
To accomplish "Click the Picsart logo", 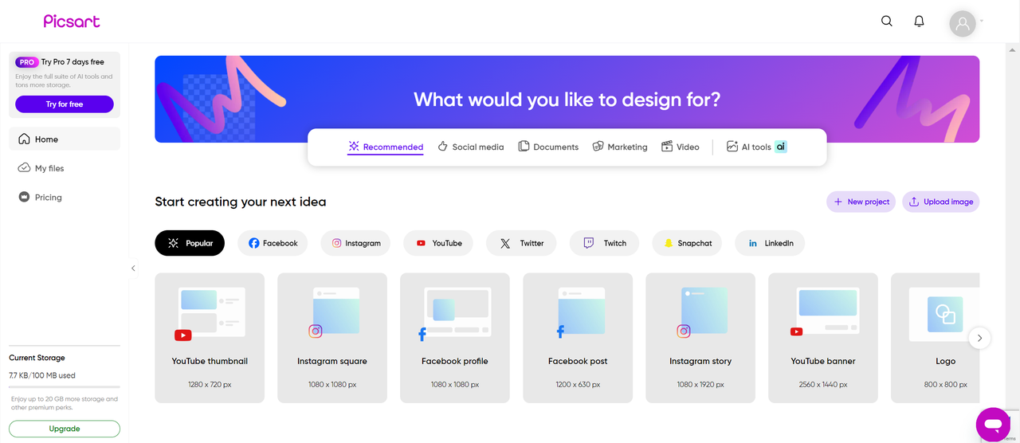I will (x=72, y=22).
